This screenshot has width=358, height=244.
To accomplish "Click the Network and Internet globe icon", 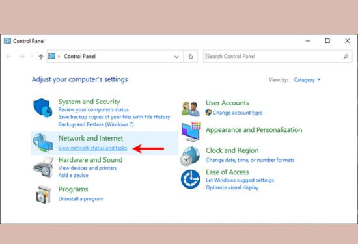I will (43, 142).
